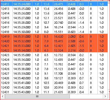Viewport: 110px width, 100px height.
Task: Select the highlighted row 12412
Action: click(54, 4)
